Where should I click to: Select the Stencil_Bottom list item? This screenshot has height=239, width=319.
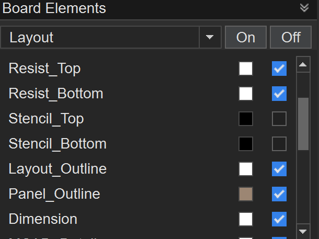tap(58, 144)
